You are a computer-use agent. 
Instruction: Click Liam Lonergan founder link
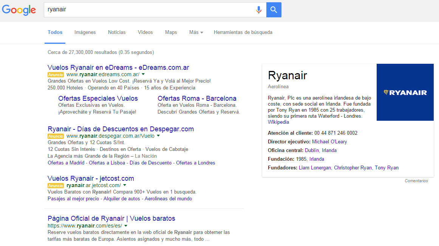click(x=315, y=168)
